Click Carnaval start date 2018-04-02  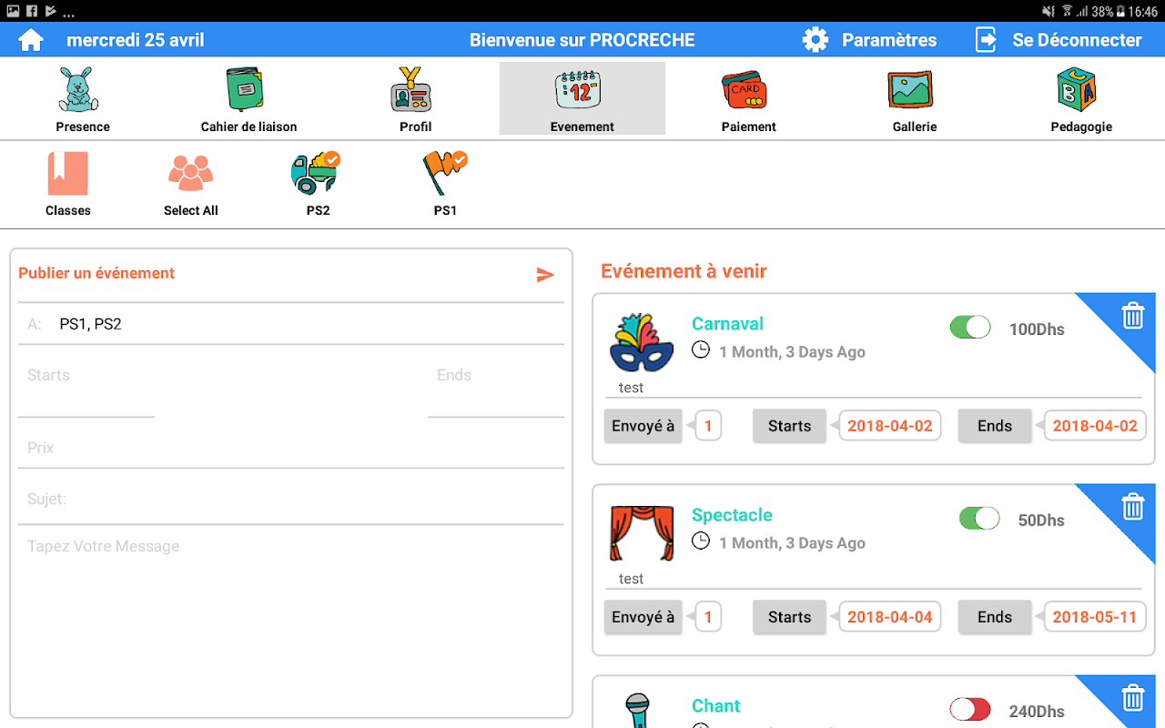pyautogui.click(x=890, y=426)
